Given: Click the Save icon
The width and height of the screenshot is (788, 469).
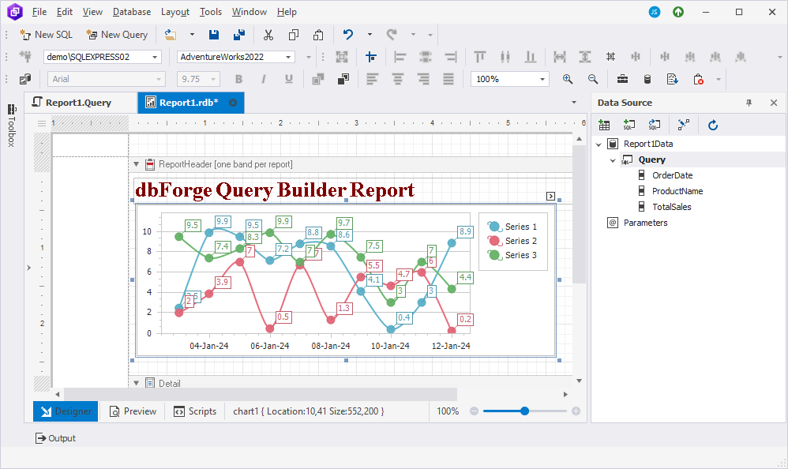Looking at the screenshot, I should 214,35.
